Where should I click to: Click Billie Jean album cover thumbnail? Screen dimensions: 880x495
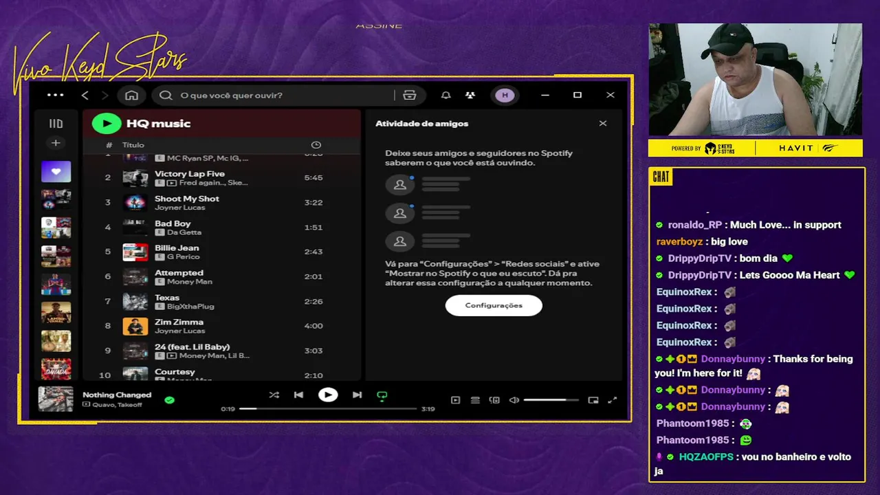point(135,252)
